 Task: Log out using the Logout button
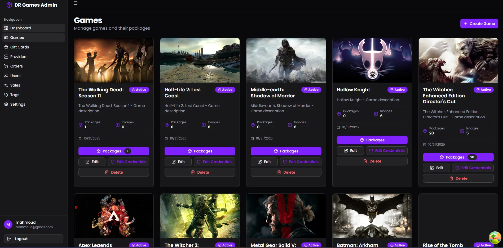click(x=33, y=239)
